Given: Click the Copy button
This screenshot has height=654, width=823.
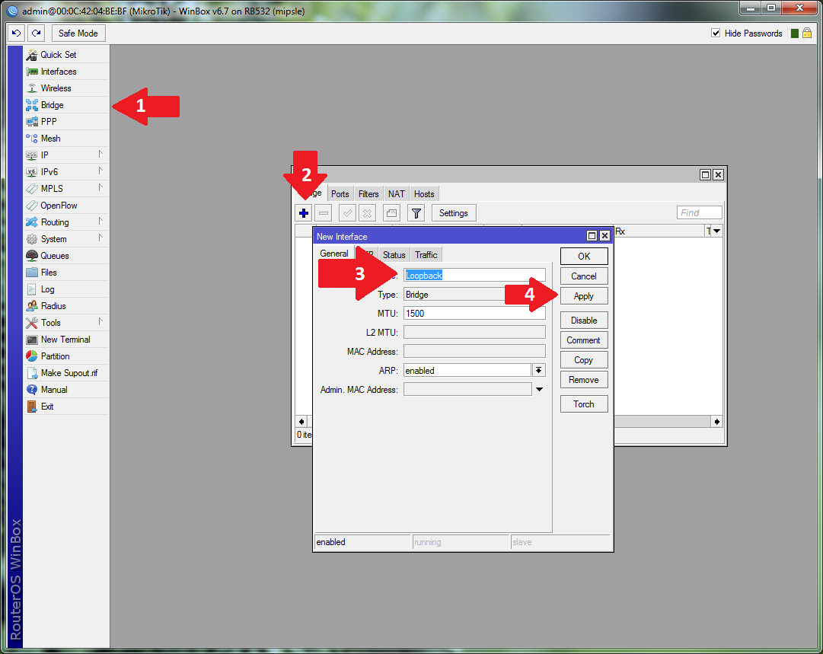Looking at the screenshot, I should point(584,360).
